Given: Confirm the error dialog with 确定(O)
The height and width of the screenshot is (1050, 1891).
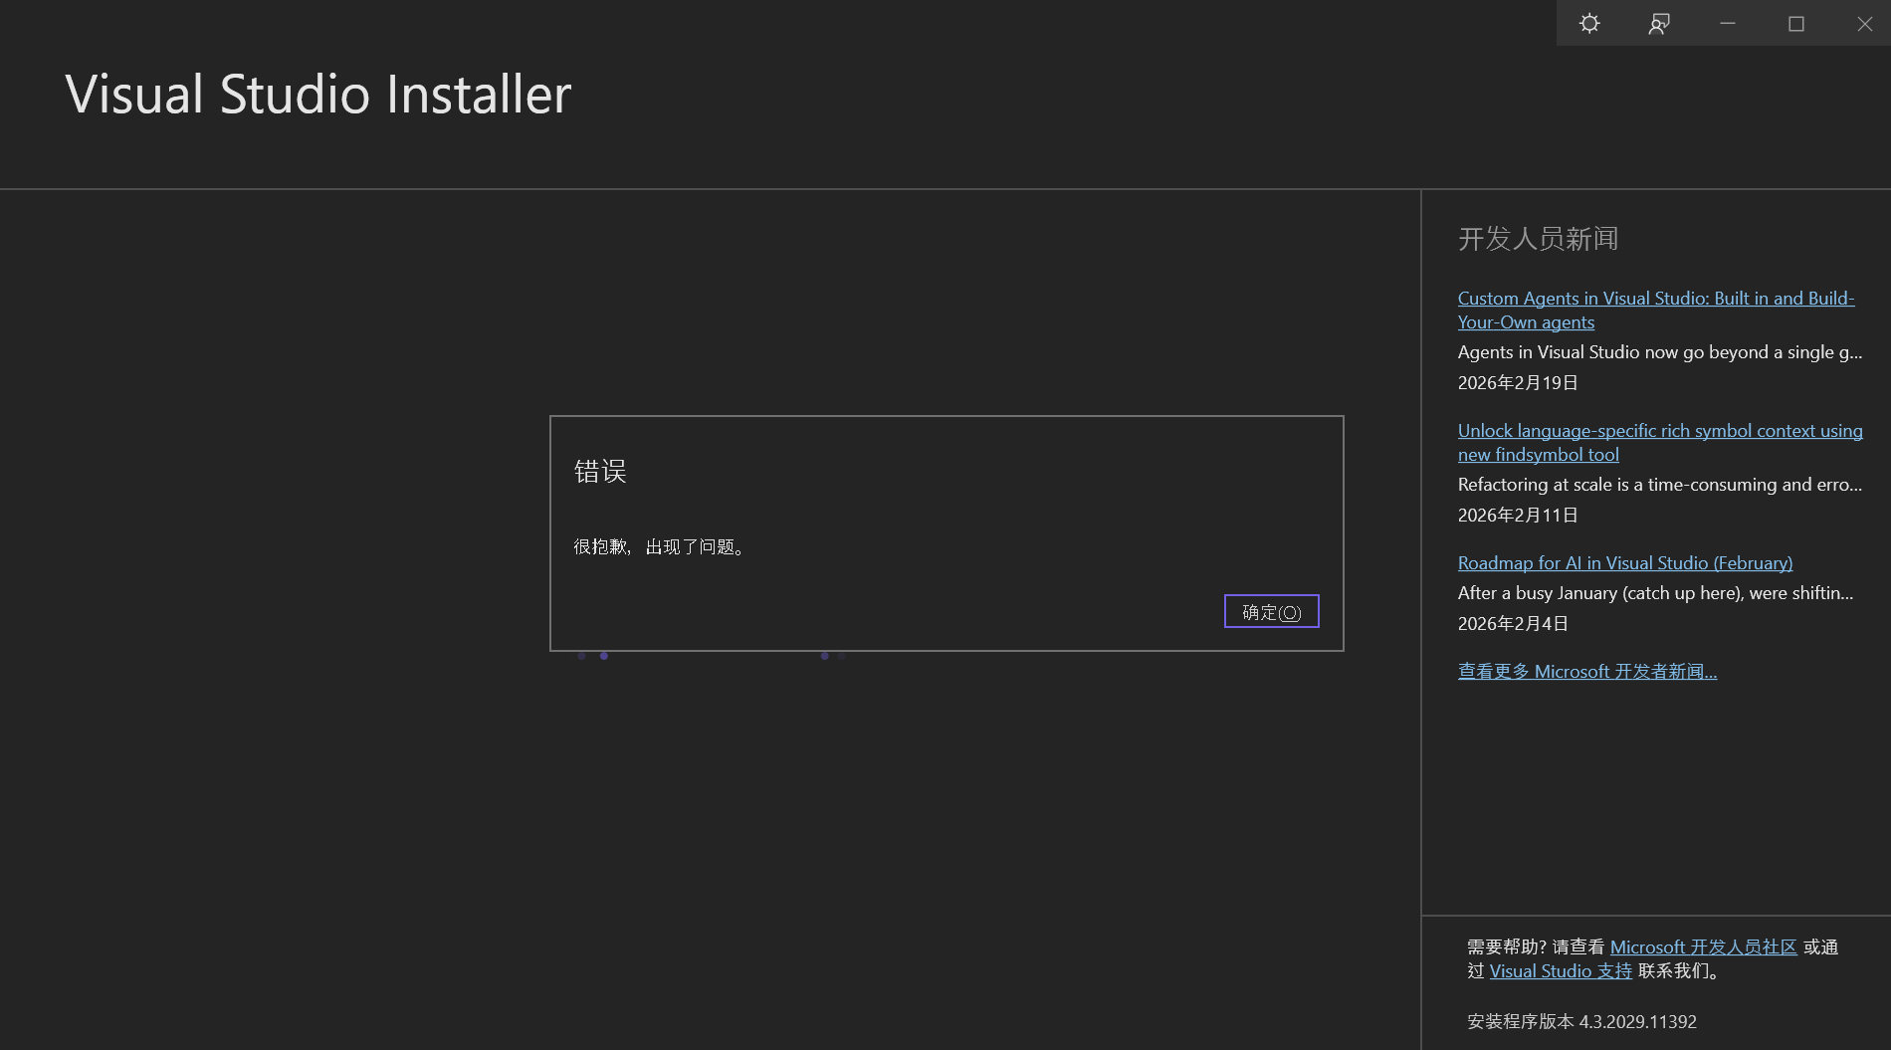Looking at the screenshot, I should pyautogui.click(x=1271, y=611).
